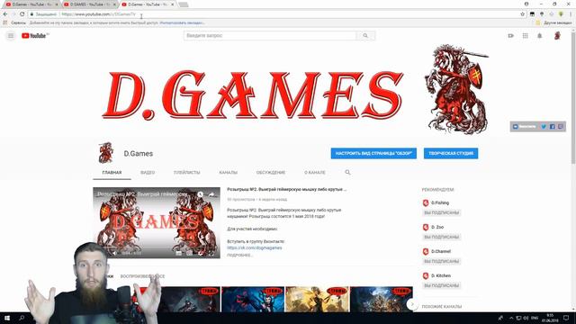Switch to the ОБСУЖДЕНИЕ tab
The image size is (576, 324).
click(x=271, y=172)
